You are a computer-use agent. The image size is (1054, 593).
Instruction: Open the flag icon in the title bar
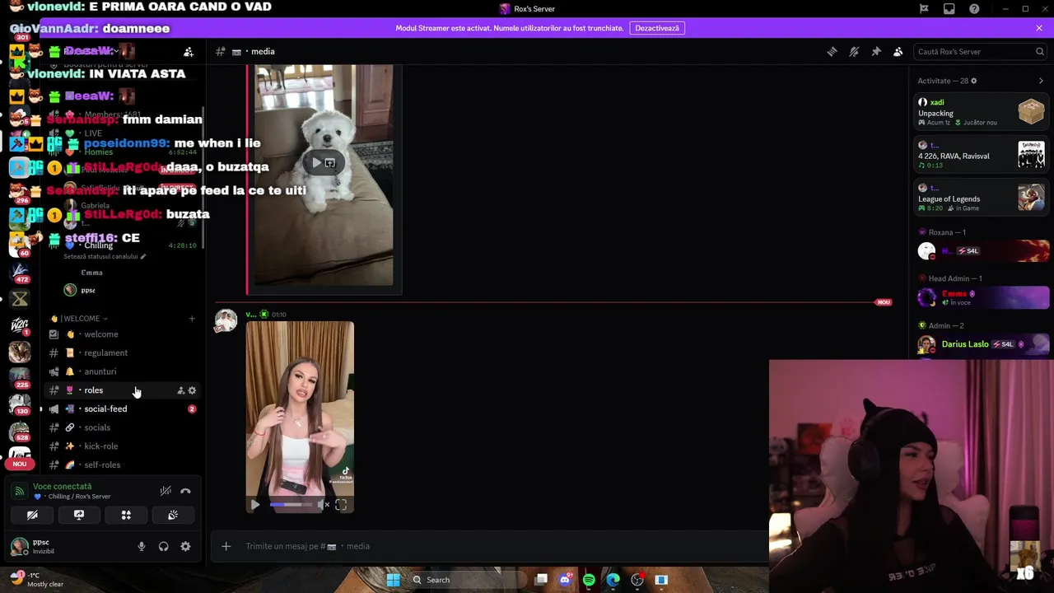point(924,8)
